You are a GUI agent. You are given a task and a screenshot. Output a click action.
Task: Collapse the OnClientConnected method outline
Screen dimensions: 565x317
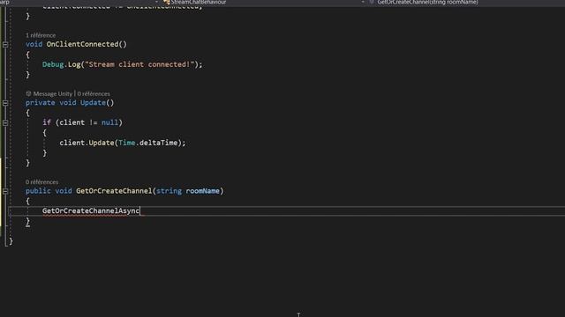click(x=5, y=45)
